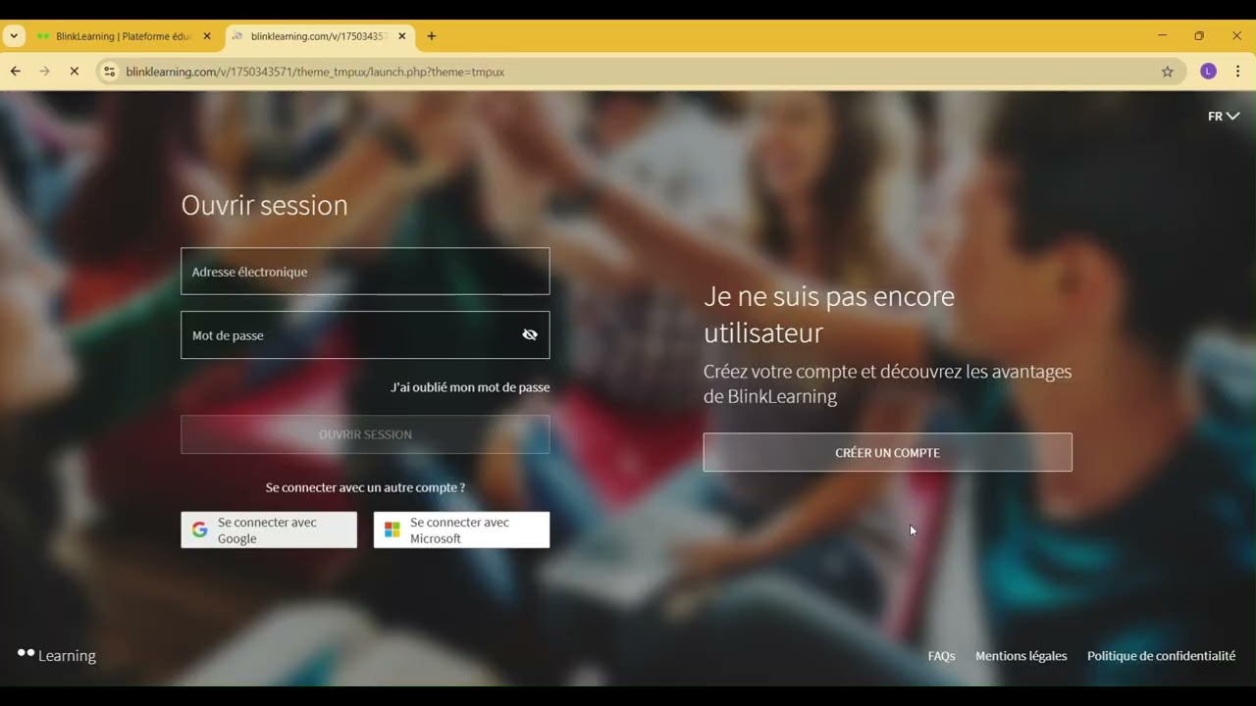The image size is (1256, 706).
Task: Stop loading the page
Action: (x=74, y=72)
